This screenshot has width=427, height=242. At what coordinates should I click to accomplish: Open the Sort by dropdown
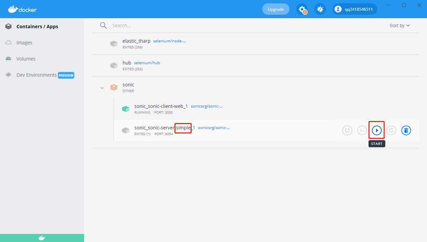[x=400, y=26]
